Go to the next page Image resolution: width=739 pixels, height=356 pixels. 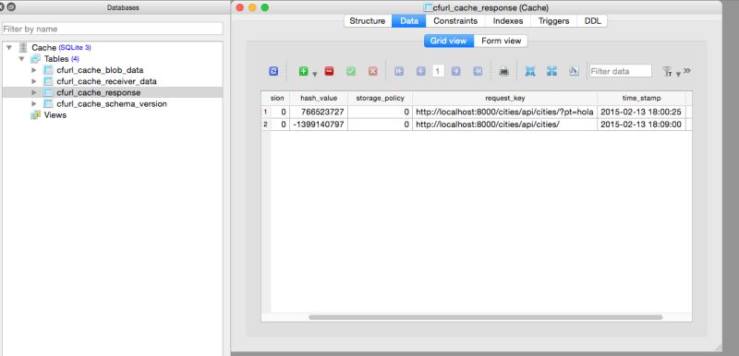pyautogui.click(x=455, y=71)
